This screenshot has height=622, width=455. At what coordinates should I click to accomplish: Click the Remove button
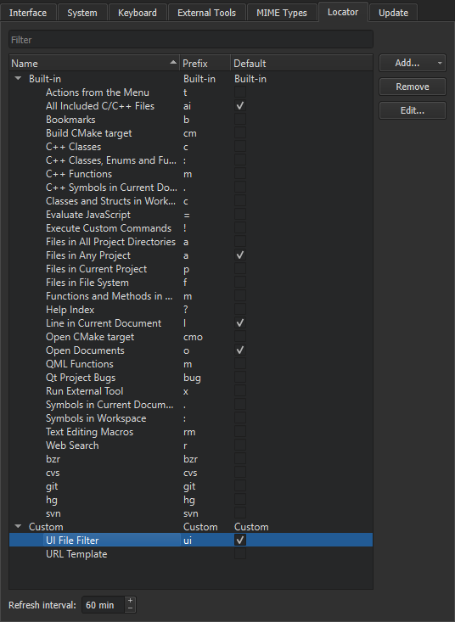[x=413, y=87]
